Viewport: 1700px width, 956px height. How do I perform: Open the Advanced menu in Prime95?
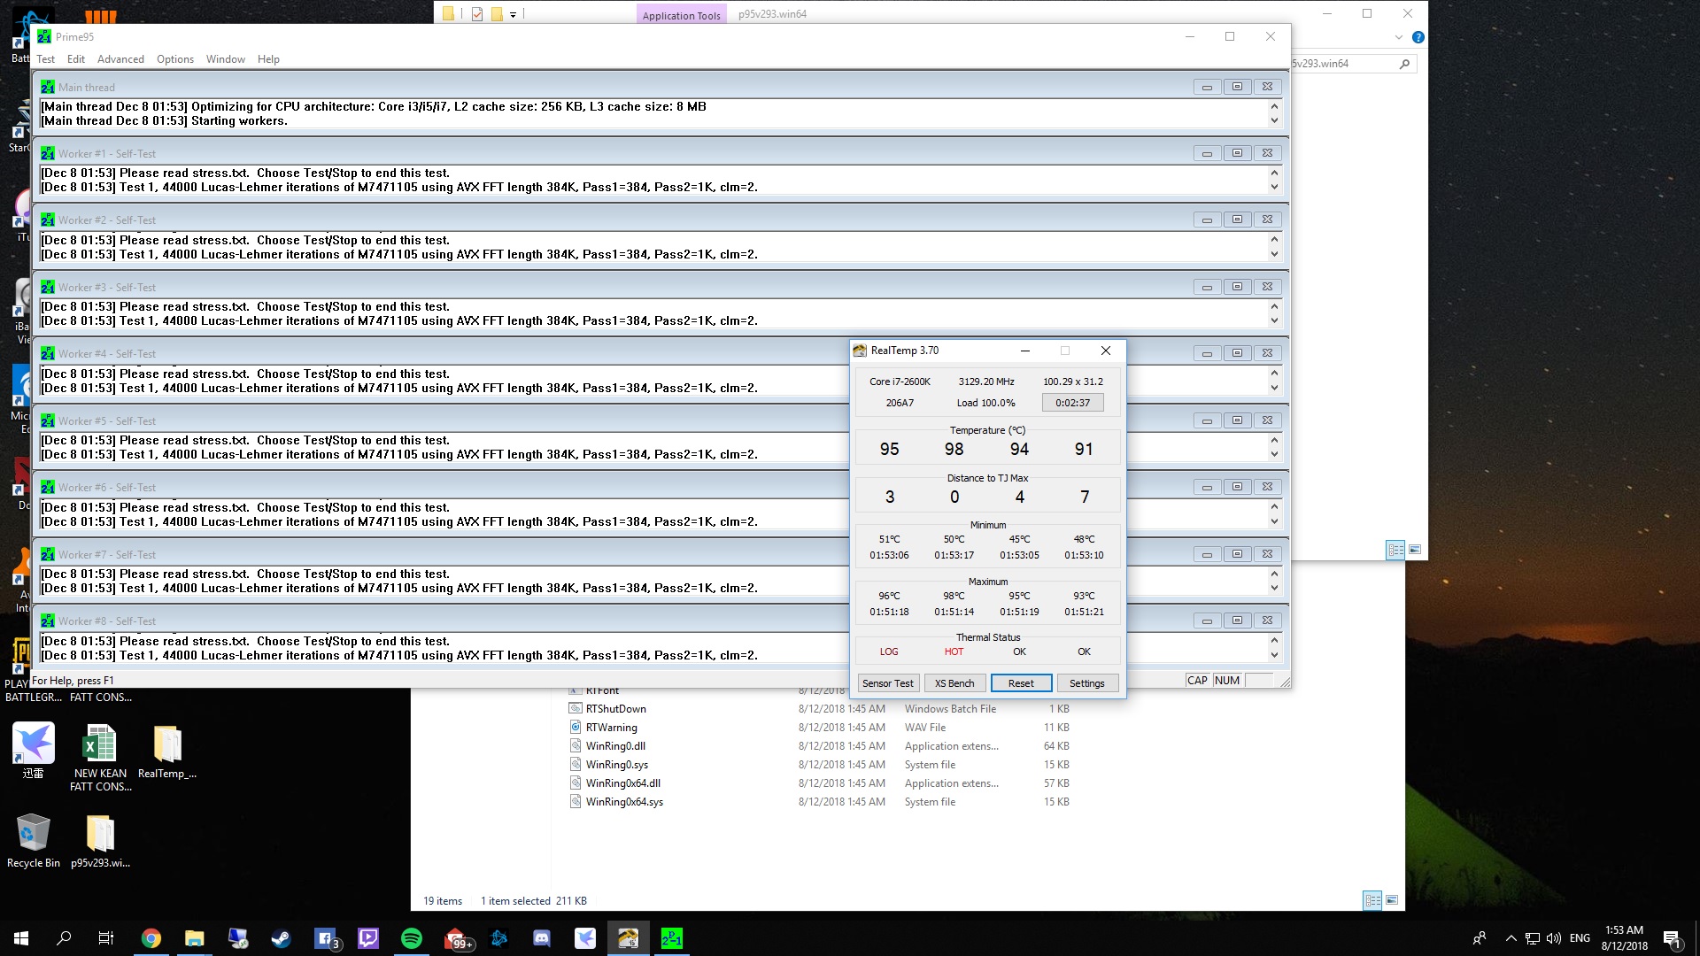tap(120, 59)
